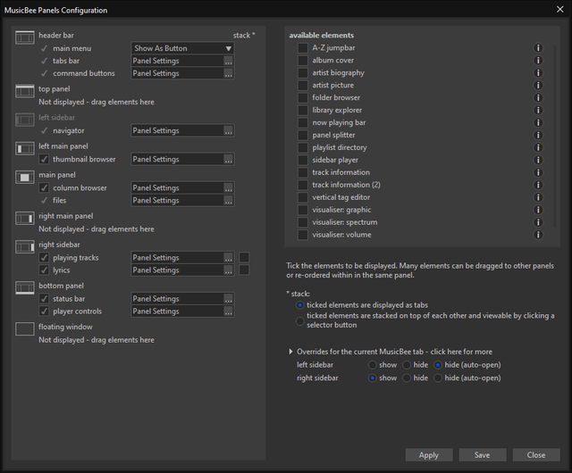This screenshot has height=473, width=572.
Task: Untick the playing tracks checkbox
Action: [x=44, y=257]
